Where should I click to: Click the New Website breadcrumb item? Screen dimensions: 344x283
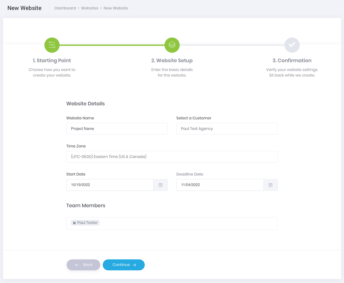click(116, 8)
